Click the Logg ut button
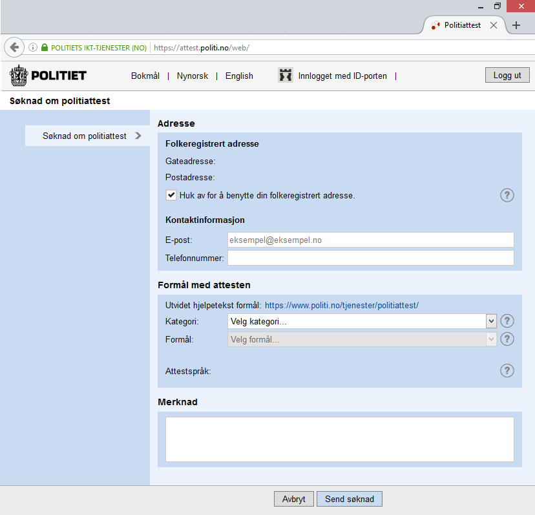Viewport: 535px width, 515px height. (x=507, y=75)
